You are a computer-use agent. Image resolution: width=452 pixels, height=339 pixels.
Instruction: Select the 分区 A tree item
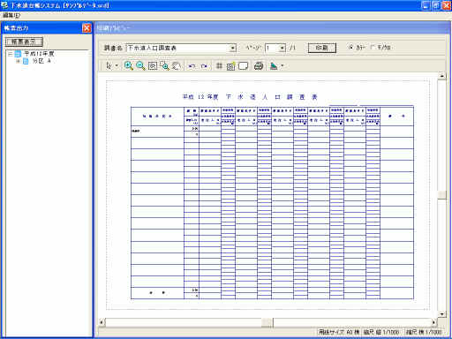point(41,61)
